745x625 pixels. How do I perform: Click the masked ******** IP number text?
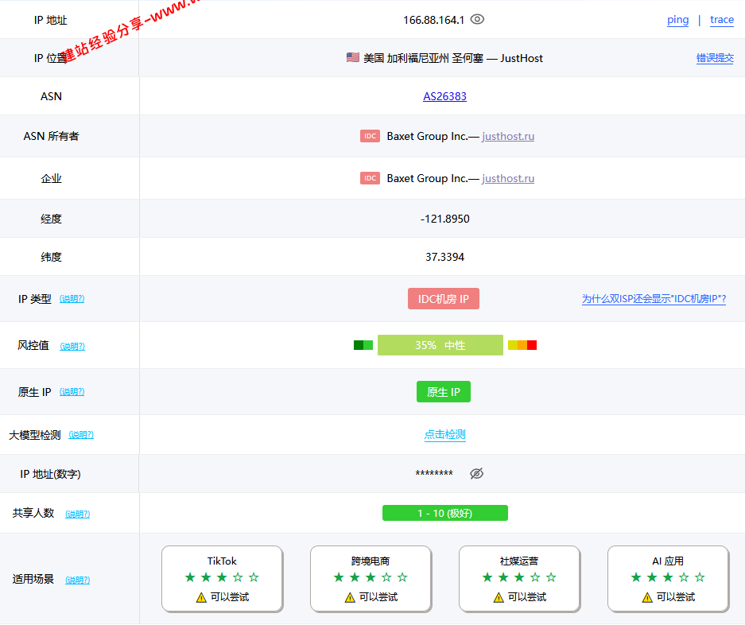(434, 473)
